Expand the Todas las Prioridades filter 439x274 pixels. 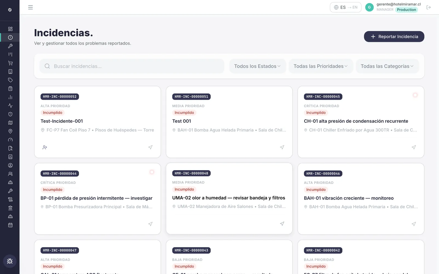click(321, 66)
